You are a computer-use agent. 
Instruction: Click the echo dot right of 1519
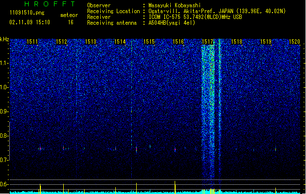pos(275,149)
